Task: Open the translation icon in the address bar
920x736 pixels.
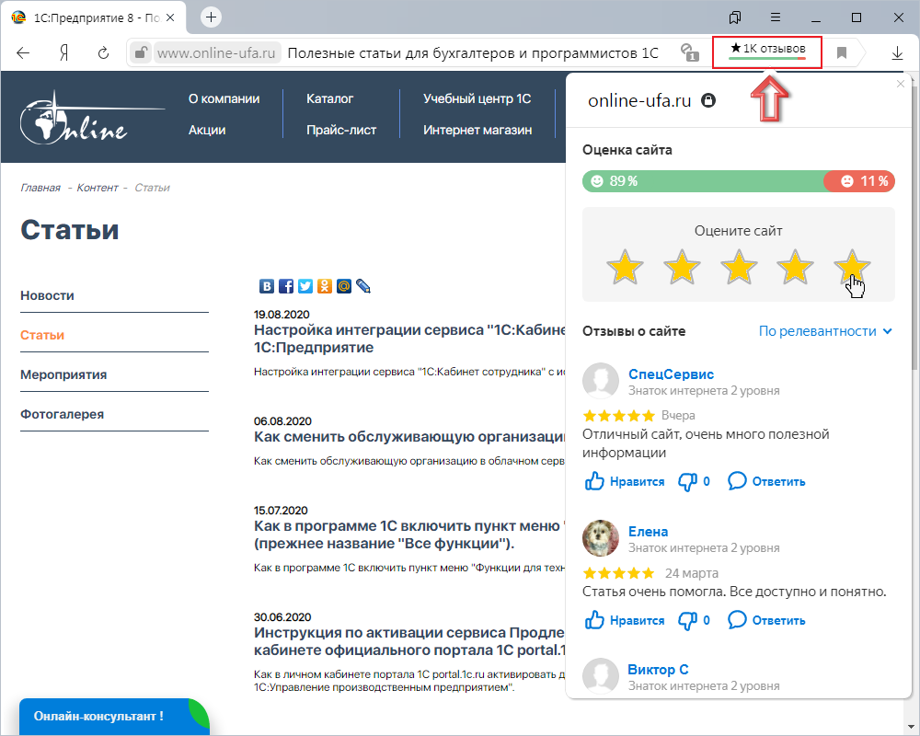Action: click(689, 52)
